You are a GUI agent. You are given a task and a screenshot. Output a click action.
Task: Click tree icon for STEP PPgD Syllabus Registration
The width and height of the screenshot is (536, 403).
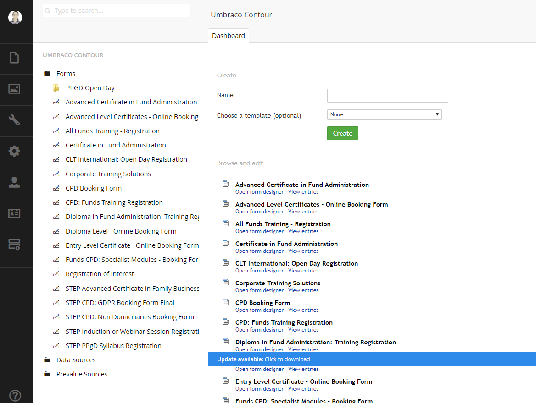click(56, 346)
